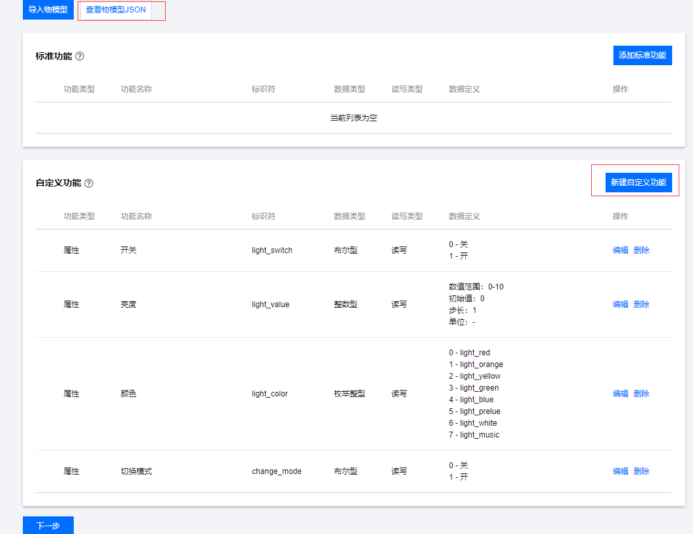
Task: Click 新建自定义功能 button
Action: (638, 183)
